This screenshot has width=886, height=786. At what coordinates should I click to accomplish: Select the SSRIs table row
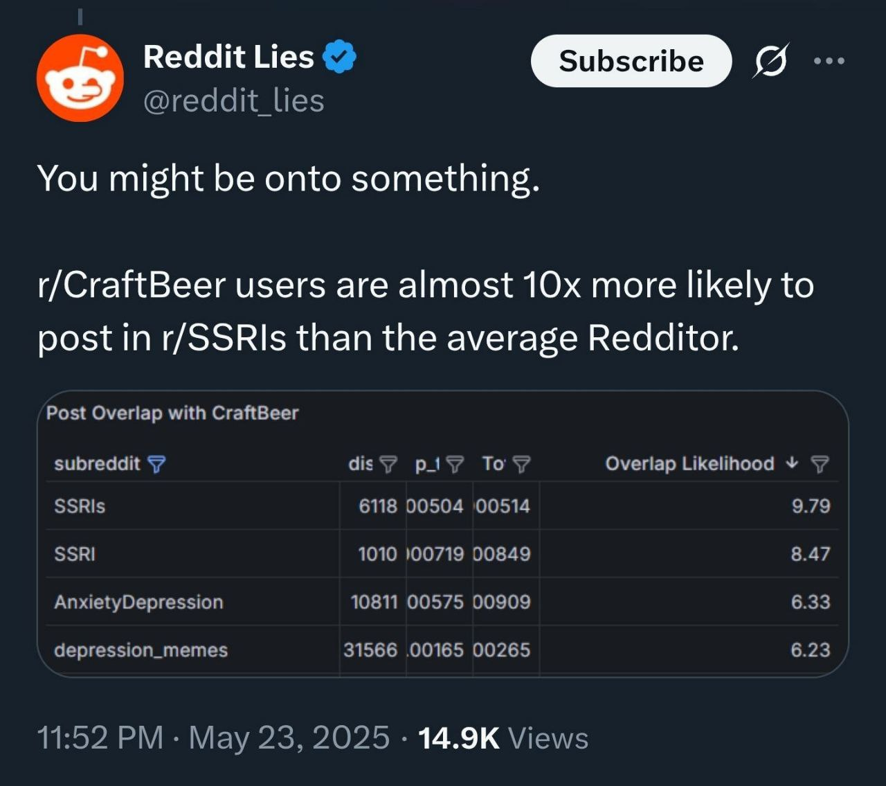point(442,506)
